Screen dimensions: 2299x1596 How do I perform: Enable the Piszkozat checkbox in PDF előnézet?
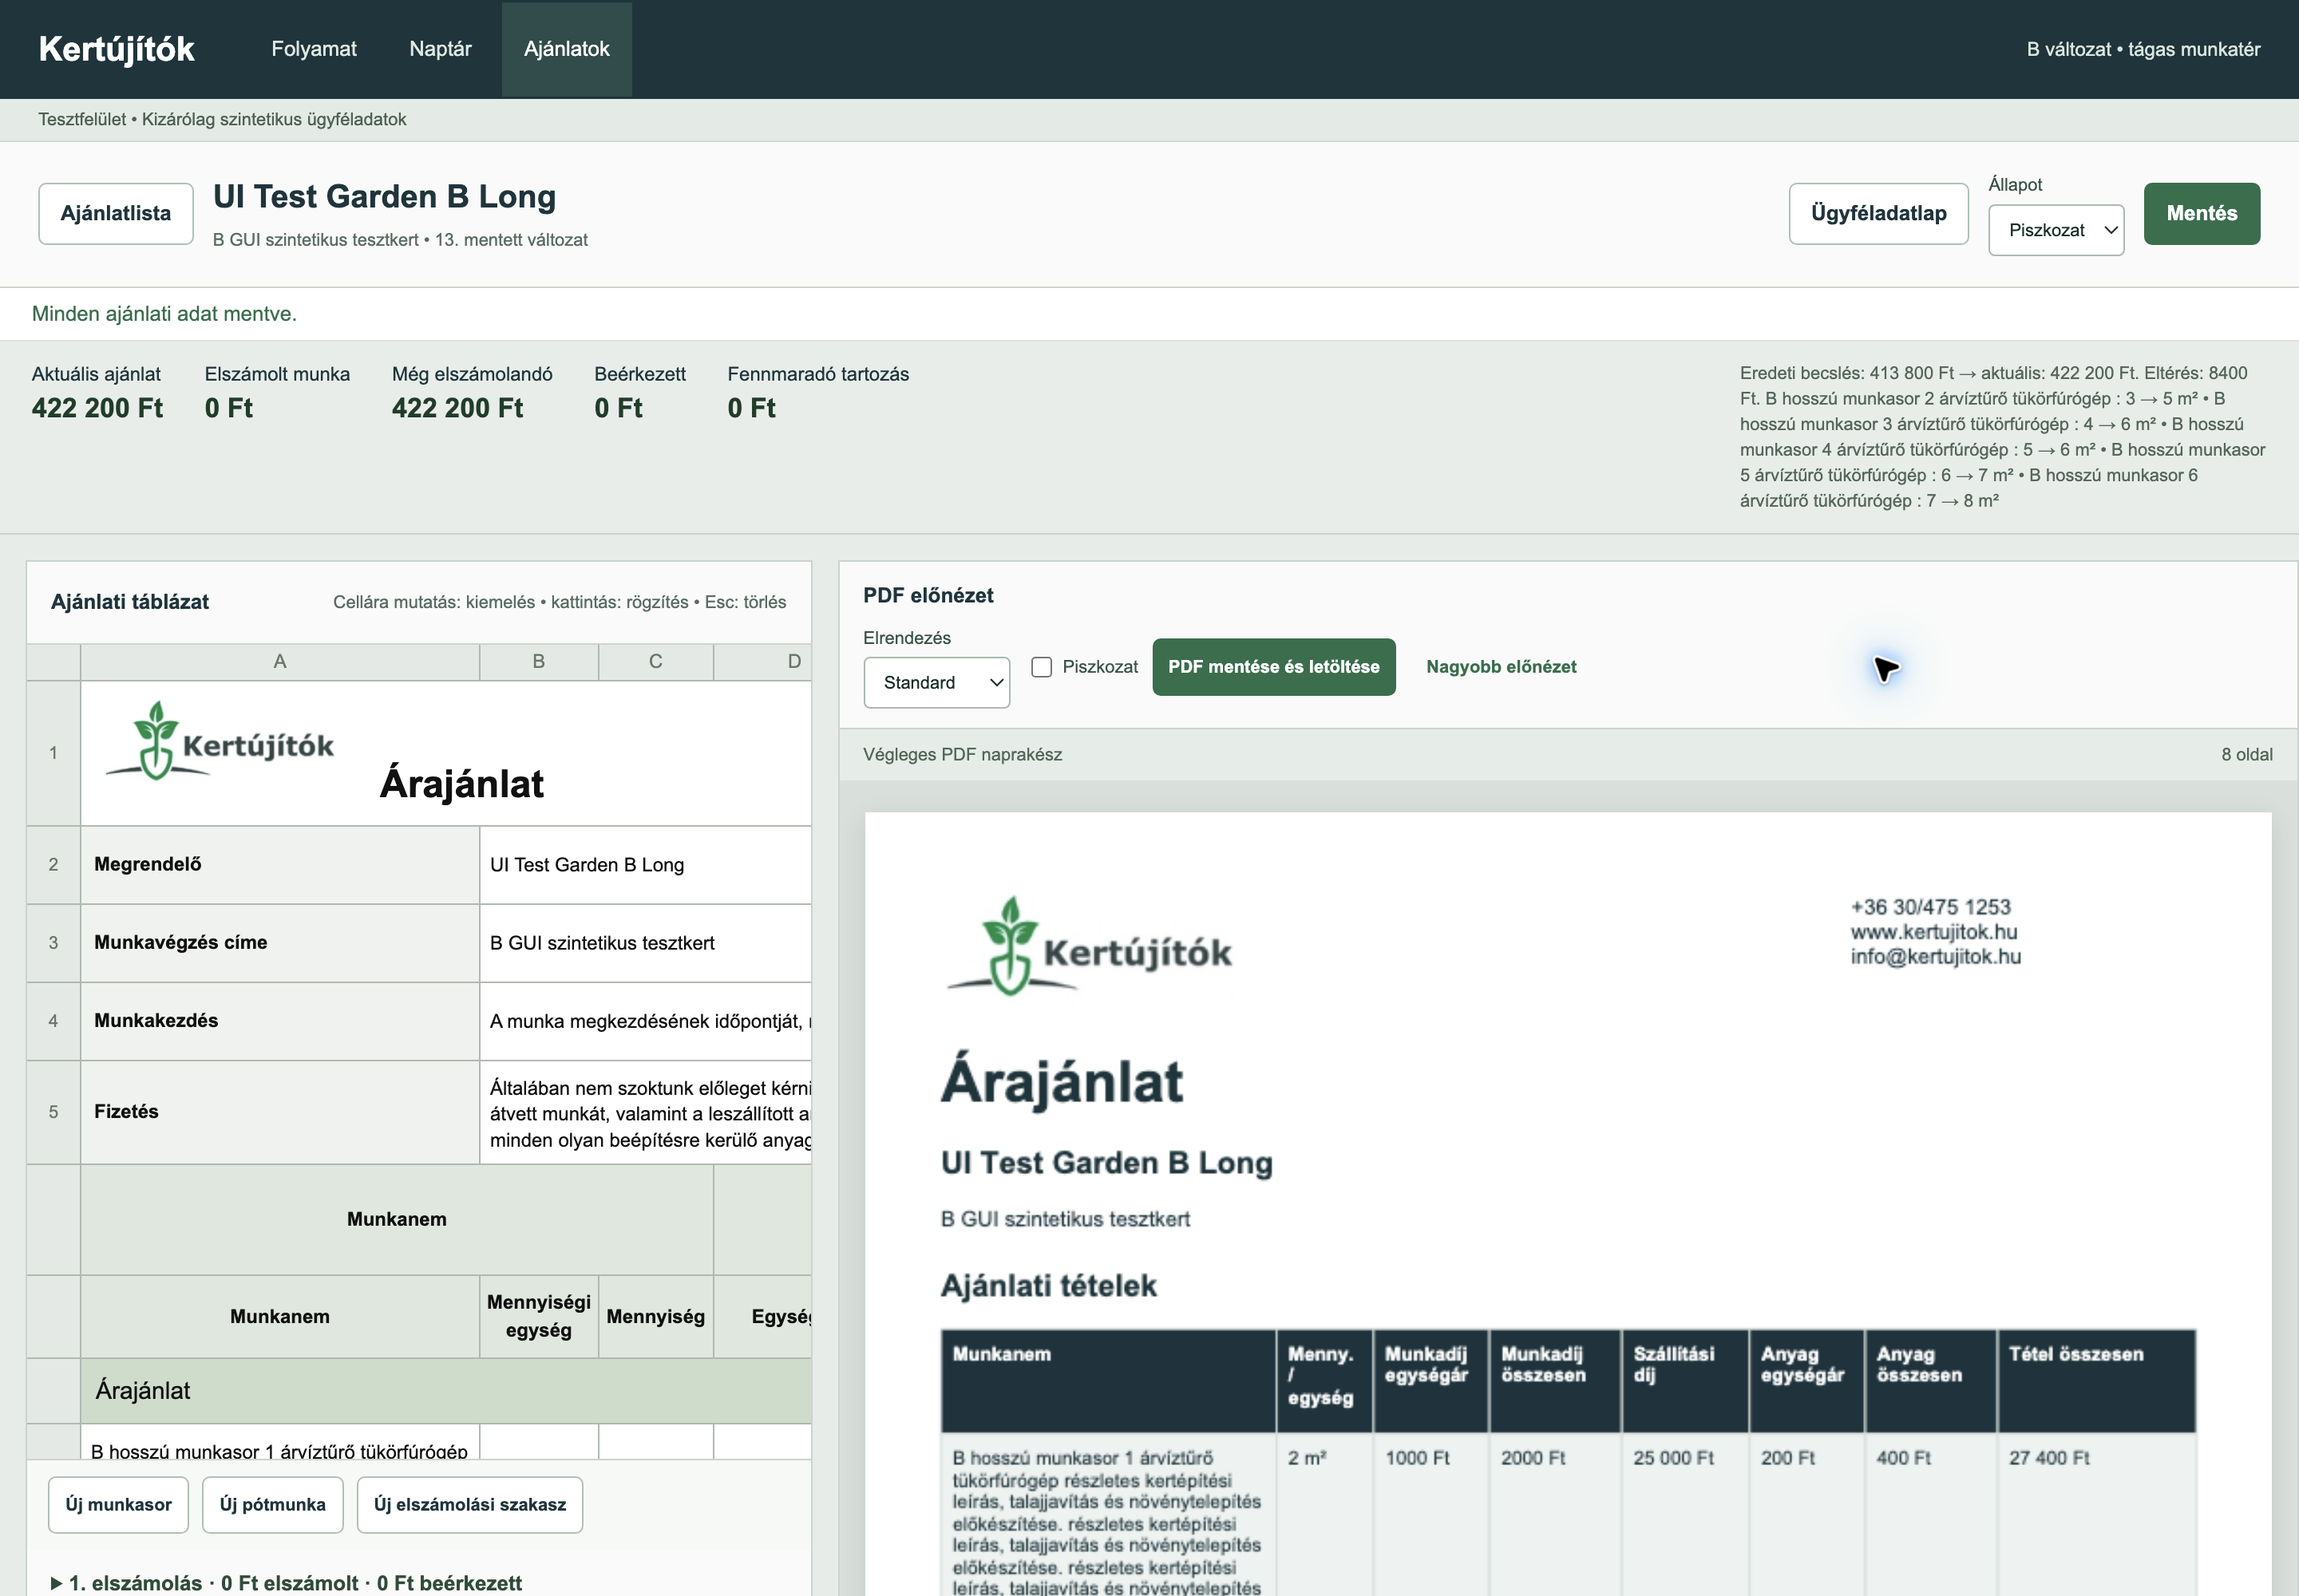click(1042, 667)
